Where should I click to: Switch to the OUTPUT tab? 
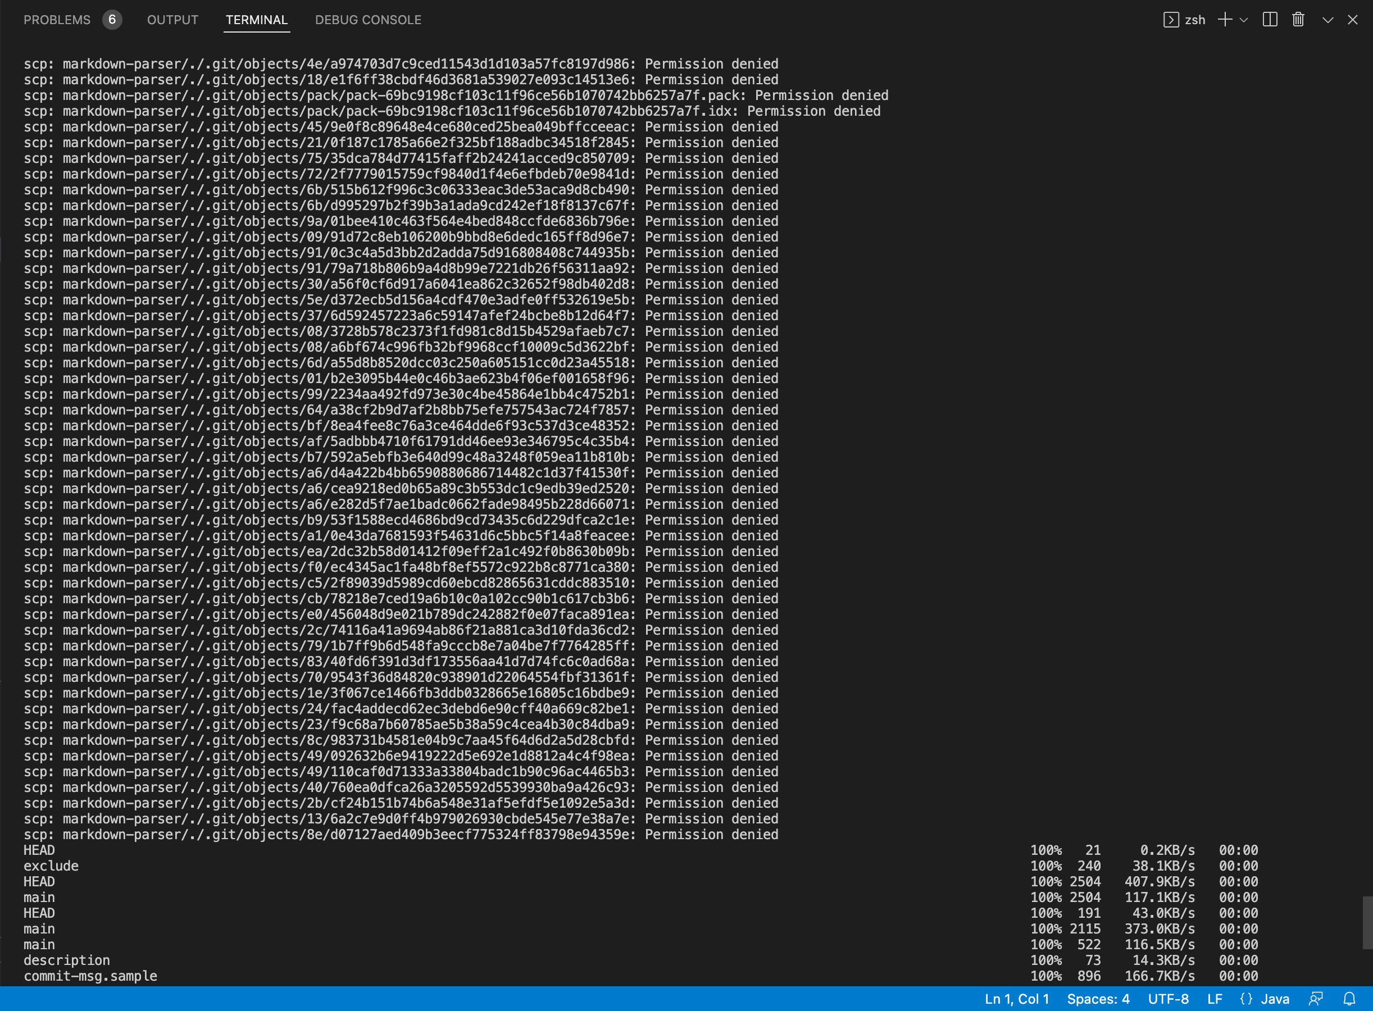172,20
